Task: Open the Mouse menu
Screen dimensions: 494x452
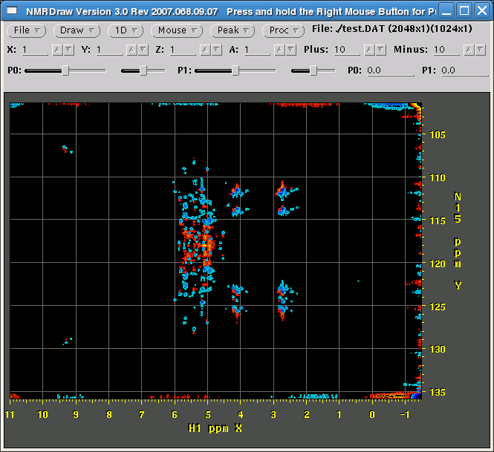Action: point(177,30)
